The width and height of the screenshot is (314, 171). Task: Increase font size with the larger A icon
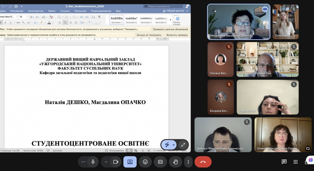tap(32, 17)
